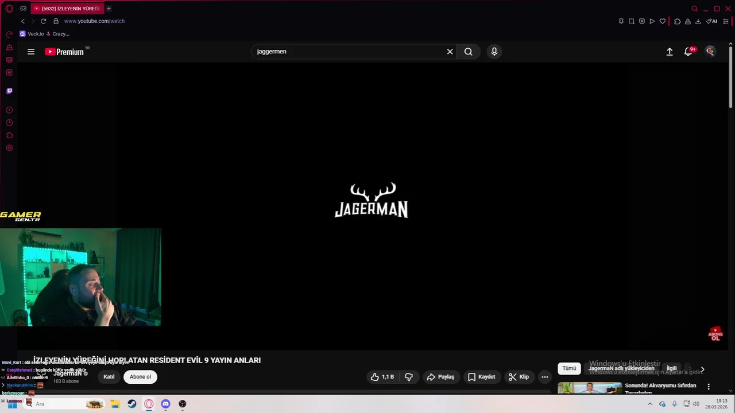Image resolution: width=735 pixels, height=413 pixels.
Task: Search by voice microphone button
Action: [494, 52]
